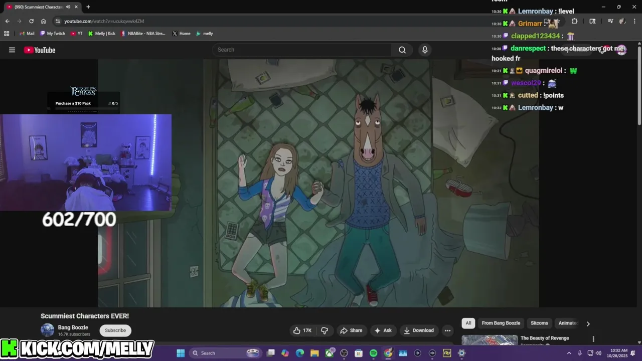Click the Windows taskbar search box
Viewport: 642px width, 361px height.
pyautogui.click(x=225, y=353)
